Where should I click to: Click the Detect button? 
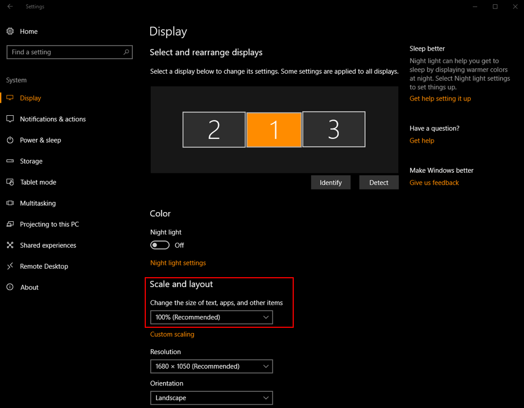pos(379,182)
